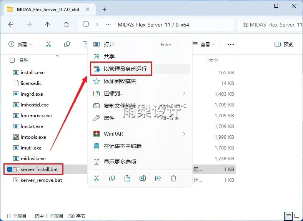Expand the 压缩到... submenu
The image size is (303, 221).
click(140, 93)
